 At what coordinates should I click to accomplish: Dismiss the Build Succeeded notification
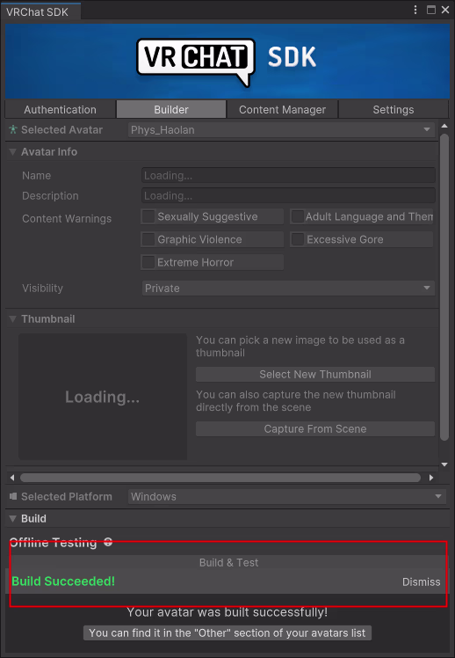[421, 582]
